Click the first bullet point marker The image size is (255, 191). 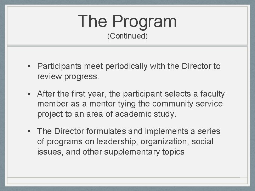coord(32,66)
